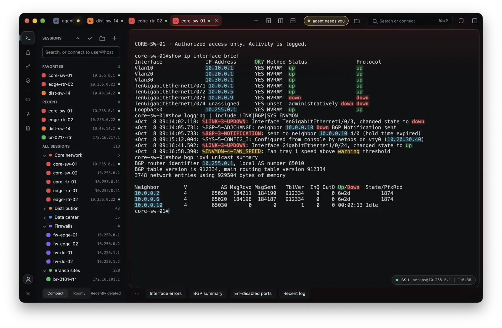Expand the Data center group
The height and width of the screenshot is (328, 502).
45,217
